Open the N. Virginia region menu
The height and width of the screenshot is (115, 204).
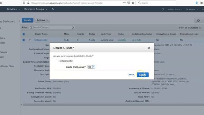[192, 9]
